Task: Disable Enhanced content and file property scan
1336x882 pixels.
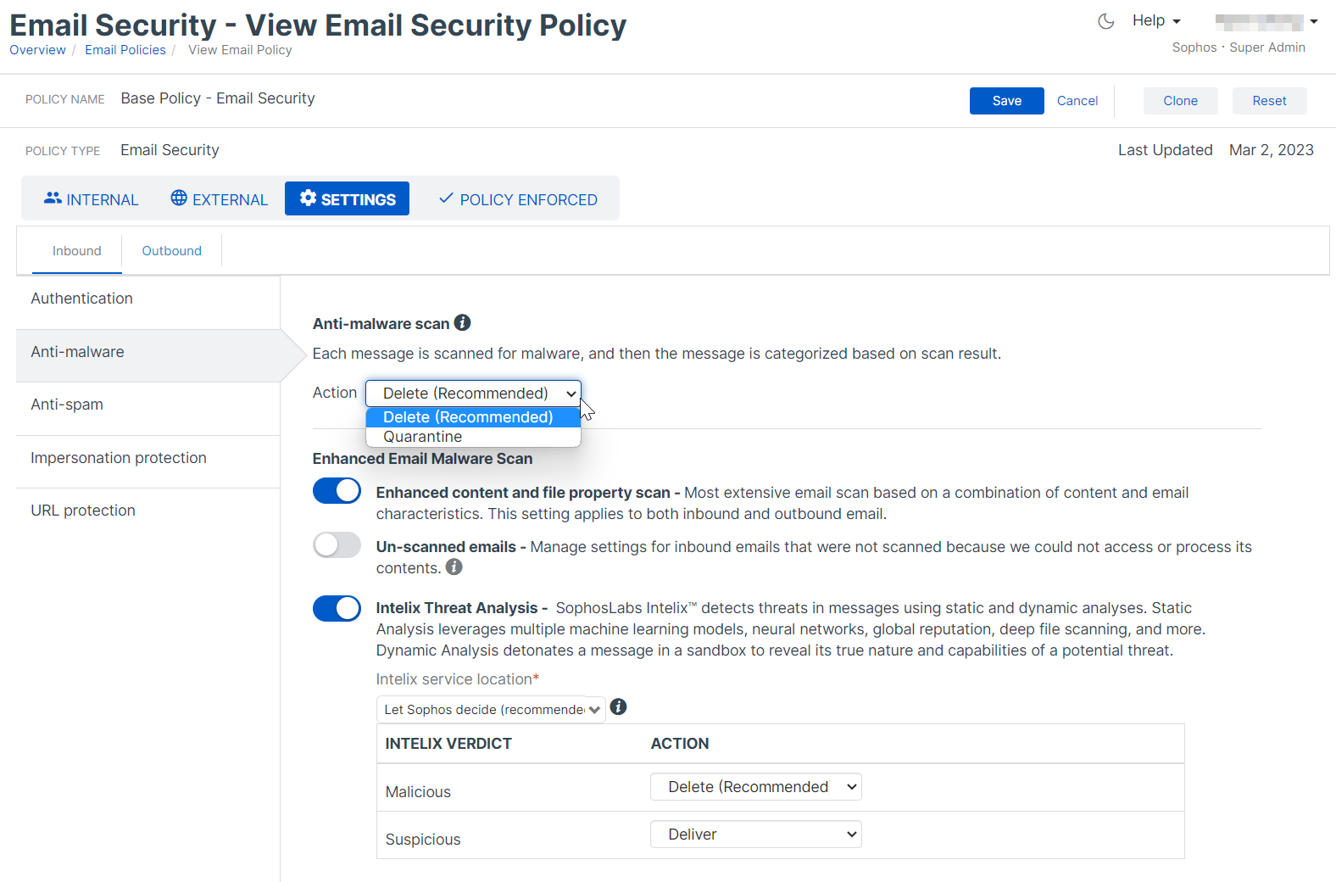Action: click(x=337, y=491)
